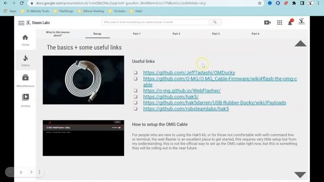Open hak5darren USB-Rubber-Ducky Payloads link
324x182 pixels.
(x=215, y=103)
